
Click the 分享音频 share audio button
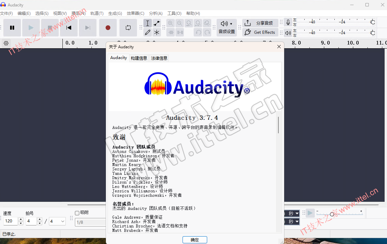click(260, 23)
